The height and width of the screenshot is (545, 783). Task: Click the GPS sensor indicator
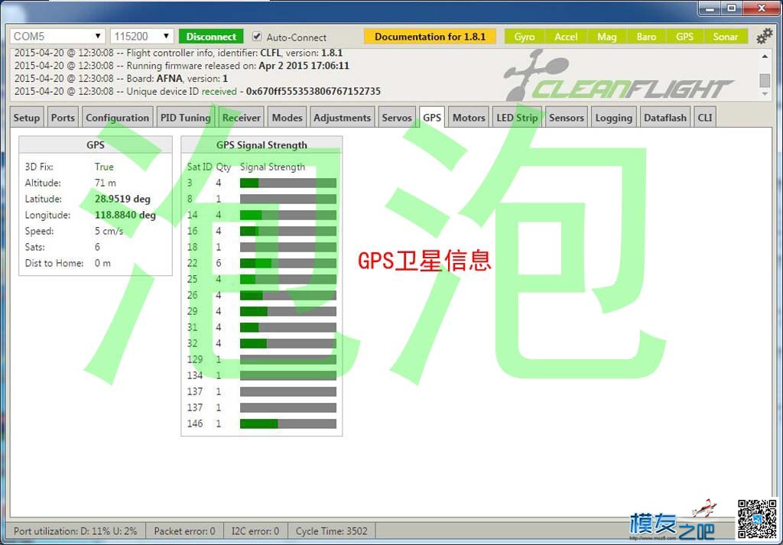point(684,37)
